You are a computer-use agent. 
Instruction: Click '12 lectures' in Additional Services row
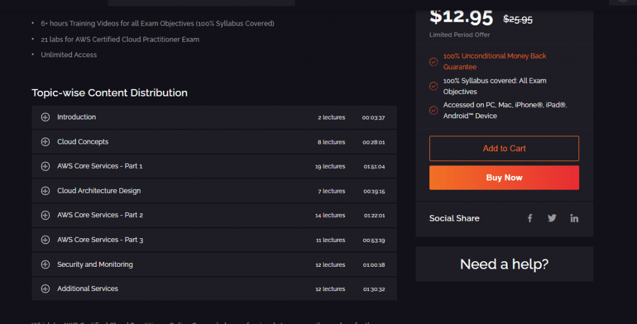(330, 289)
